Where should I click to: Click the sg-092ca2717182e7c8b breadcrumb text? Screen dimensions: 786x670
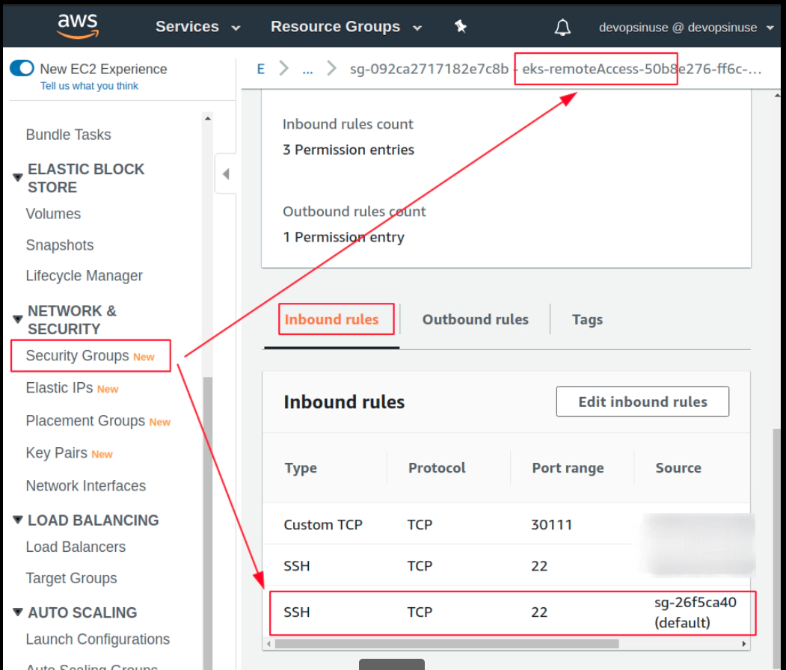pyautogui.click(x=429, y=69)
